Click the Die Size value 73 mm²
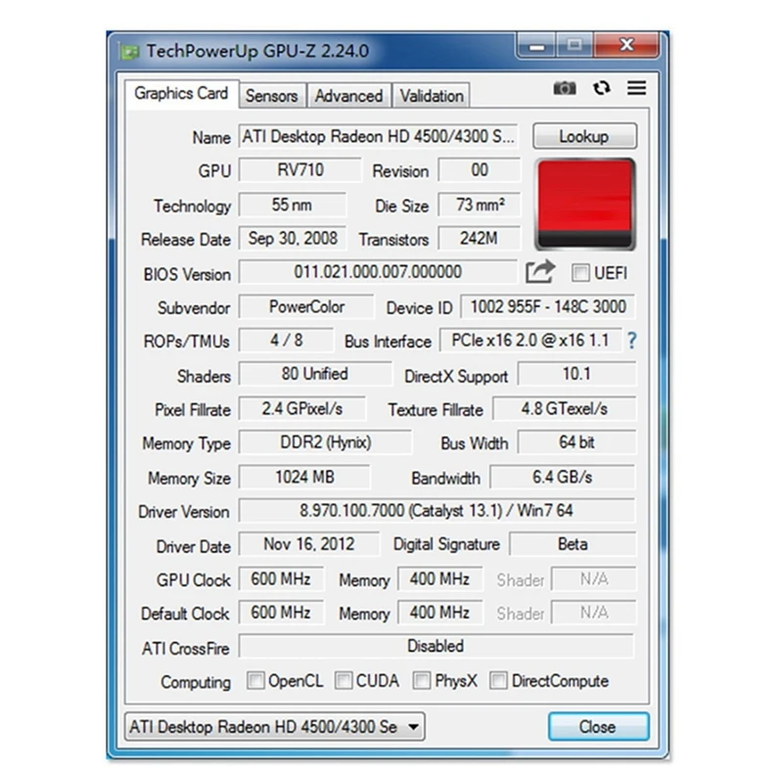The image size is (783, 783). (480, 206)
